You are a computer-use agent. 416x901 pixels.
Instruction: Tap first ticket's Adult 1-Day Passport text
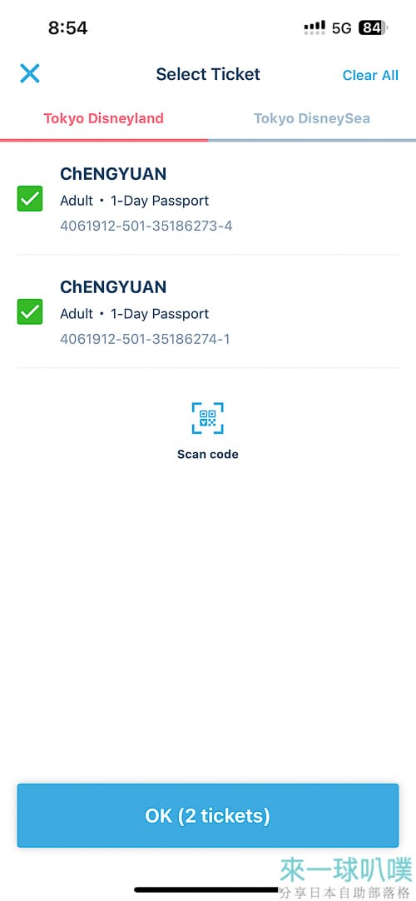tap(134, 201)
